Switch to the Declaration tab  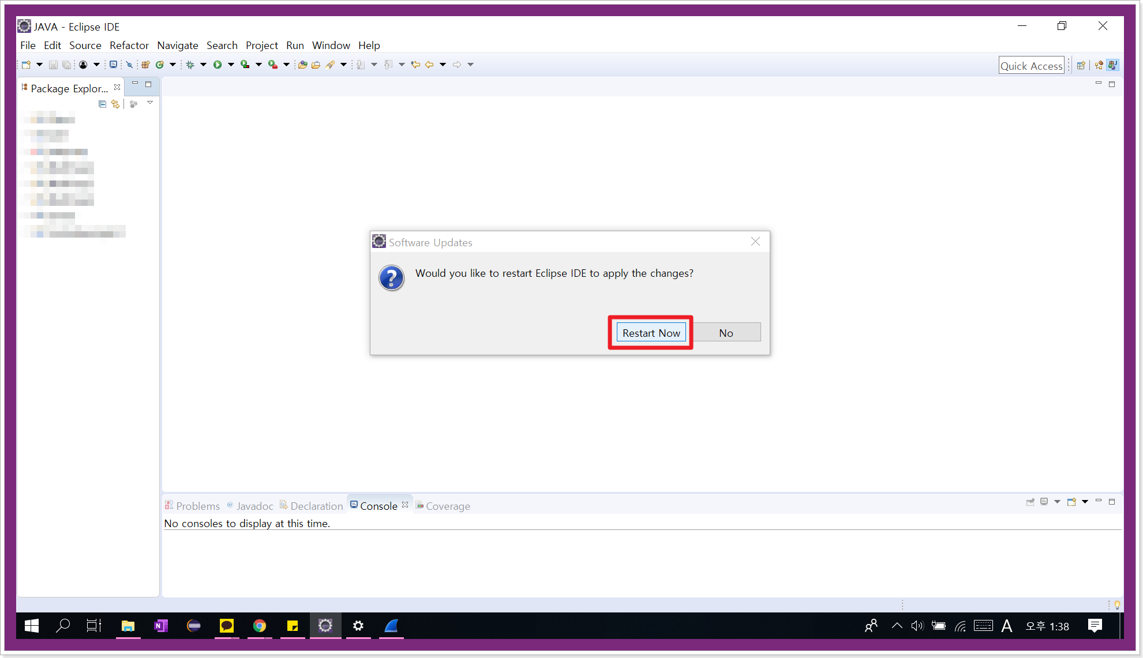click(312, 505)
